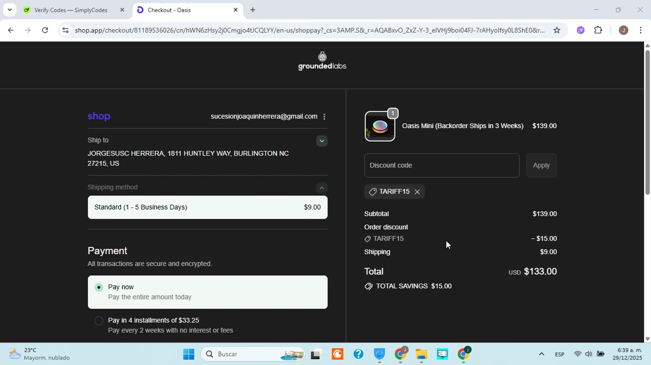The image size is (651, 365).
Task: Open Snipping Tool from taskbar
Action: pyautogui.click(x=442, y=355)
